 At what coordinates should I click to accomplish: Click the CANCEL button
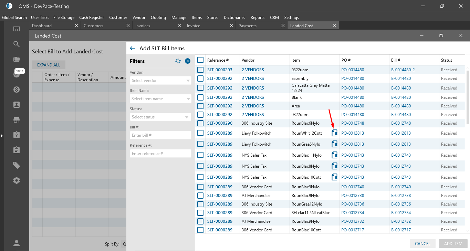422,244
